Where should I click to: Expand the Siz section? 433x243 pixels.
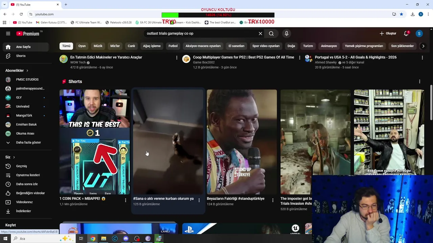coord(10,157)
